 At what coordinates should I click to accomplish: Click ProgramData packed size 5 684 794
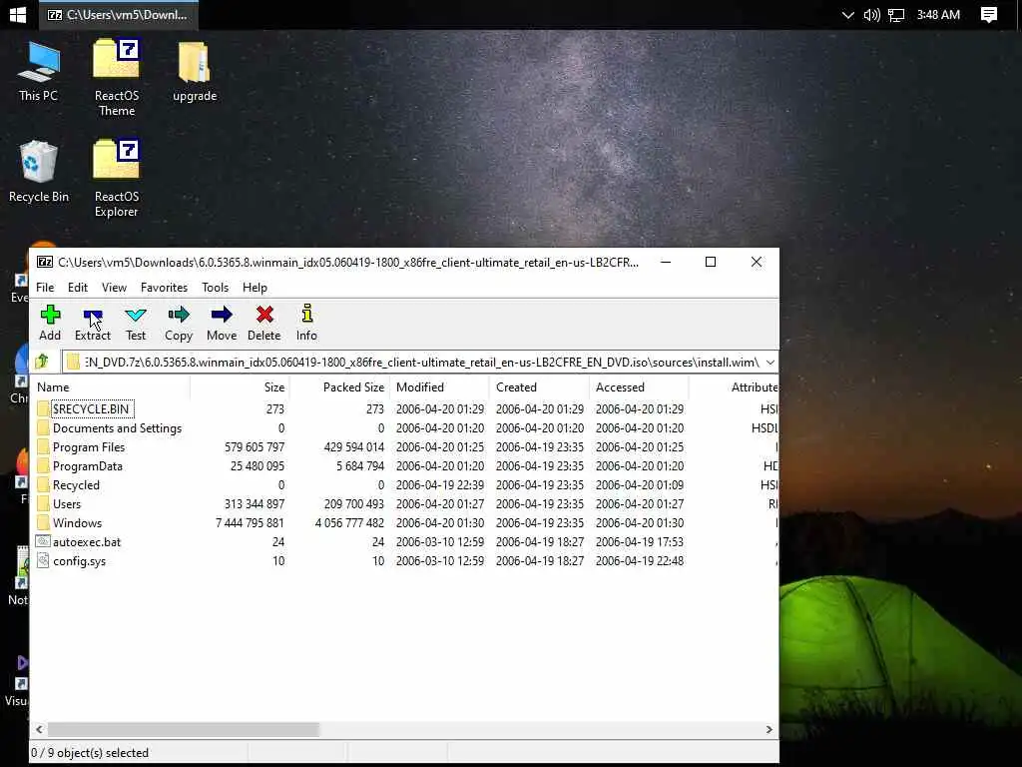pyautogui.click(x=360, y=466)
